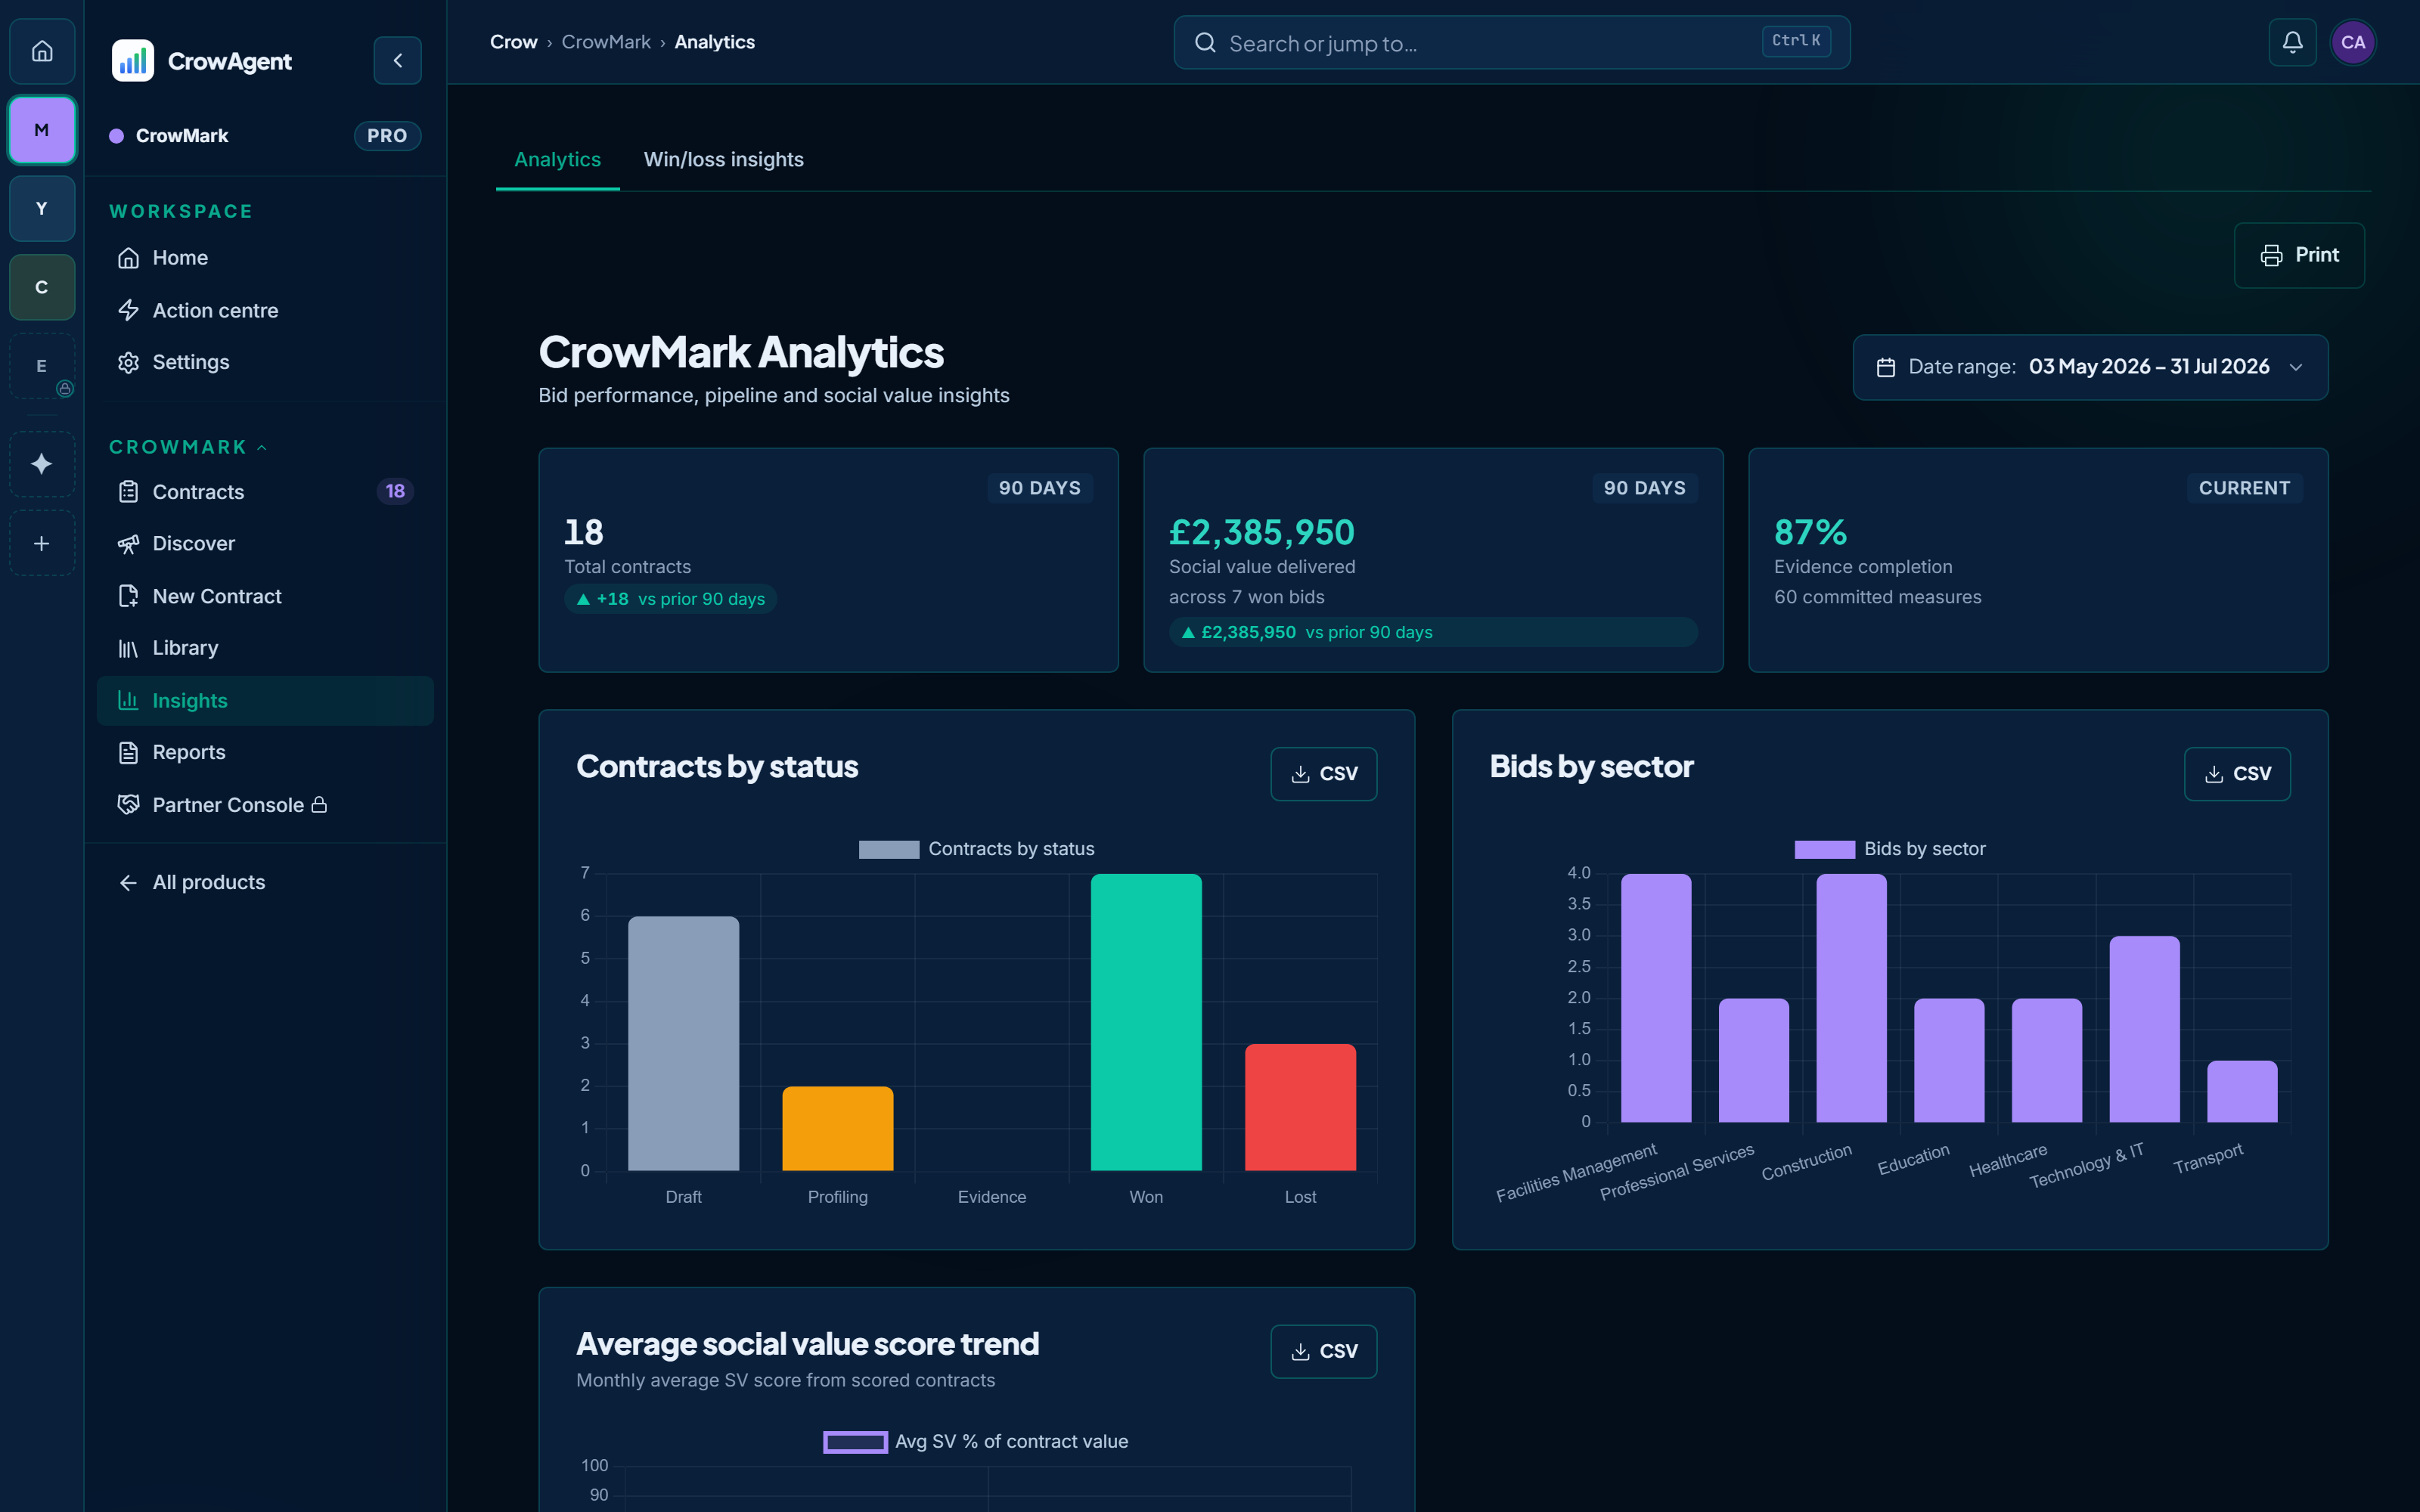
Task: Toggle Contracts by status legend series
Action: coord(977,849)
